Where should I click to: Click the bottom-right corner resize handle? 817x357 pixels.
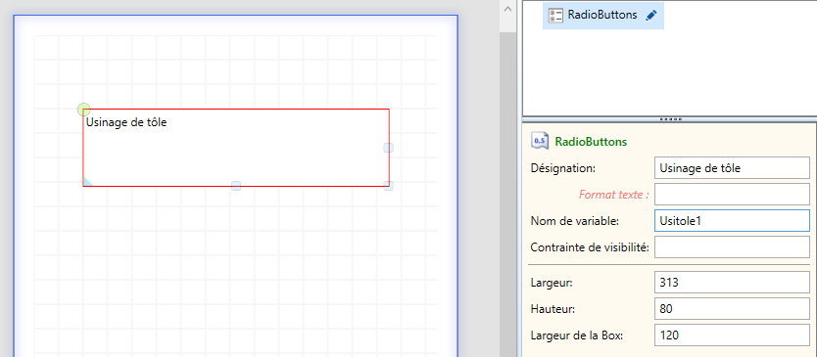point(388,185)
